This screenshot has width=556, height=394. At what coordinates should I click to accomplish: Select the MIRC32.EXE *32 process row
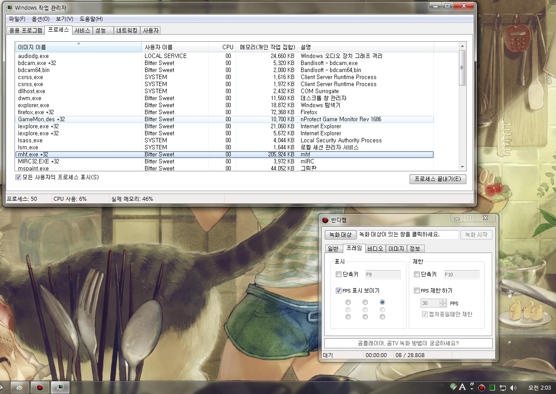pos(225,162)
